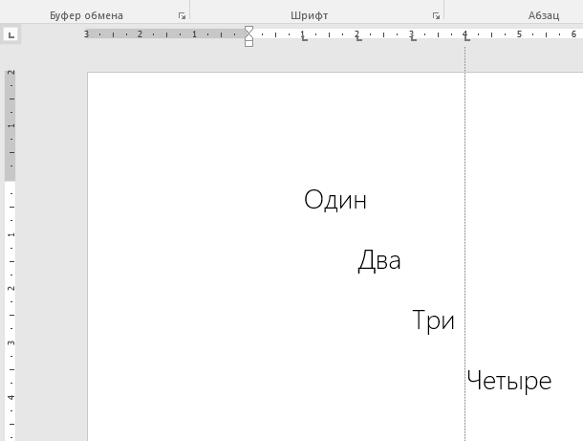Open the Font group dialog launcher
583x441 pixels.
(436, 15)
